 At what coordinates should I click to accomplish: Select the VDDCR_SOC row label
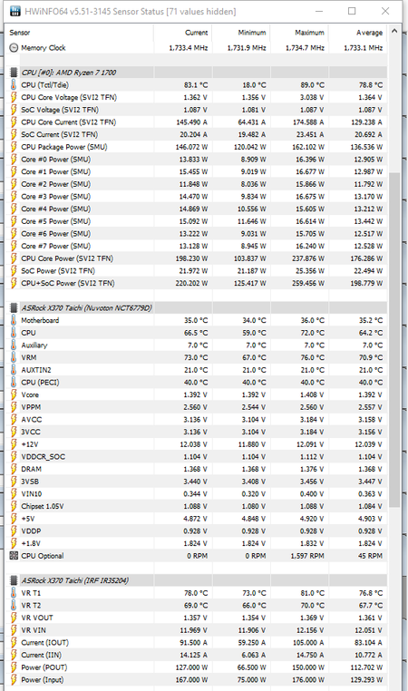click(x=44, y=456)
